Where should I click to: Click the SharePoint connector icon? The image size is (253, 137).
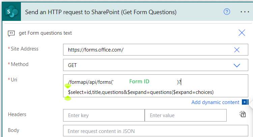pos(11,12)
